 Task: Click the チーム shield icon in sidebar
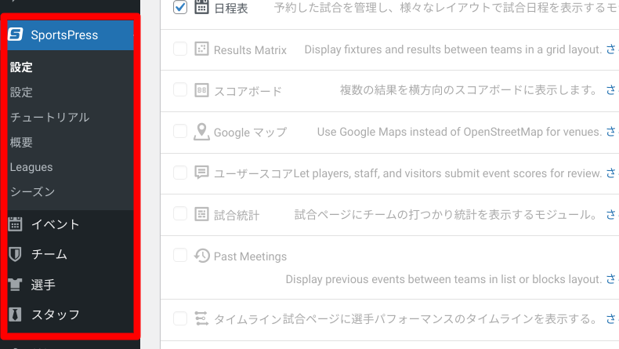point(15,254)
